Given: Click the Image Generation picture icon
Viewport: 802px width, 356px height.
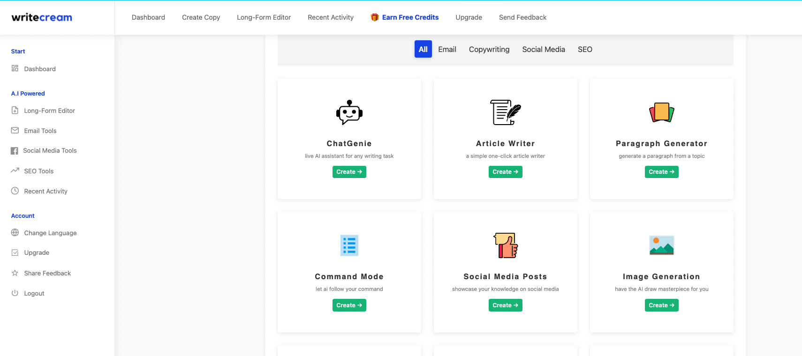Looking at the screenshot, I should coord(661,245).
